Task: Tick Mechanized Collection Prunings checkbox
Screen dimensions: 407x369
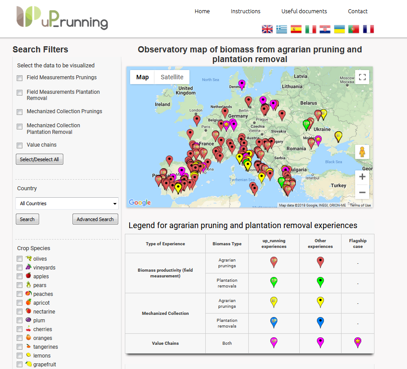Action: [19, 112]
